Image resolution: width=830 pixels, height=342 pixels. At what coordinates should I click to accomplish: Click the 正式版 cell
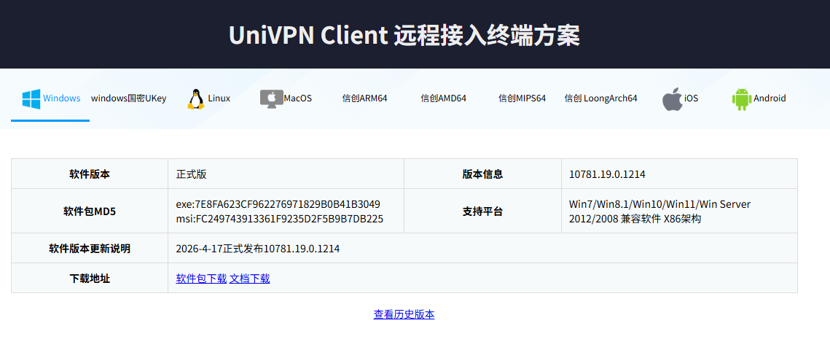pos(286,174)
